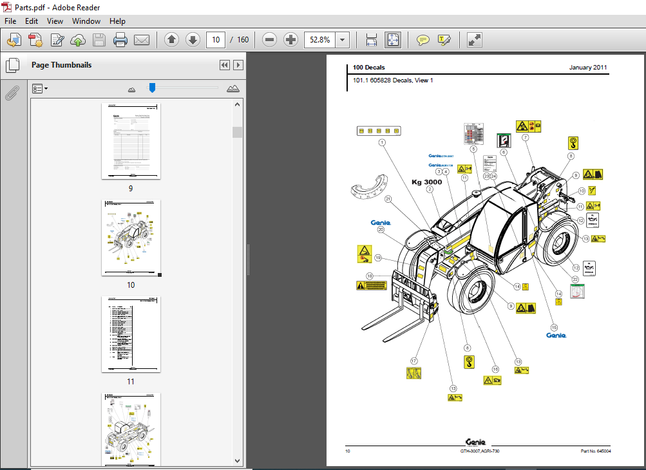This screenshot has height=470, width=646.
Task: Select the Highlight Text tool
Action: [444, 40]
